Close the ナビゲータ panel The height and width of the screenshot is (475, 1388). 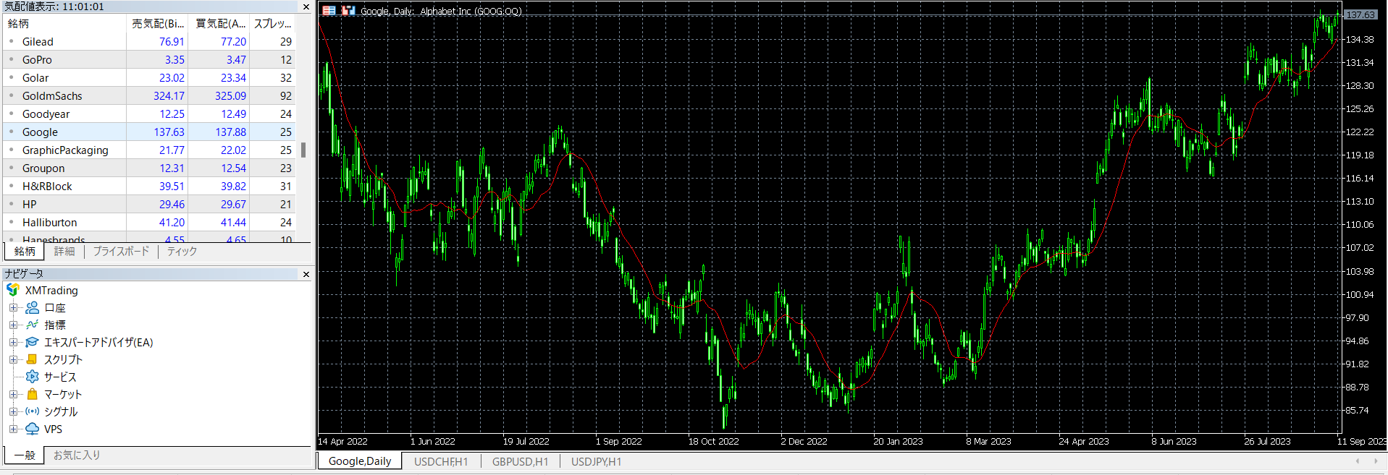pos(306,274)
